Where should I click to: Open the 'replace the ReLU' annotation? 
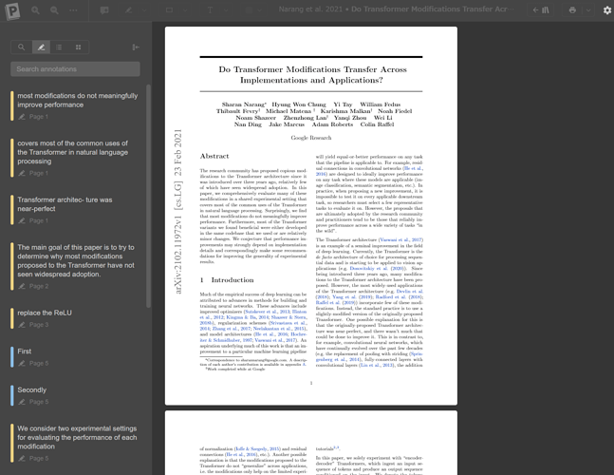pyautogui.click(x=74, y=318)
